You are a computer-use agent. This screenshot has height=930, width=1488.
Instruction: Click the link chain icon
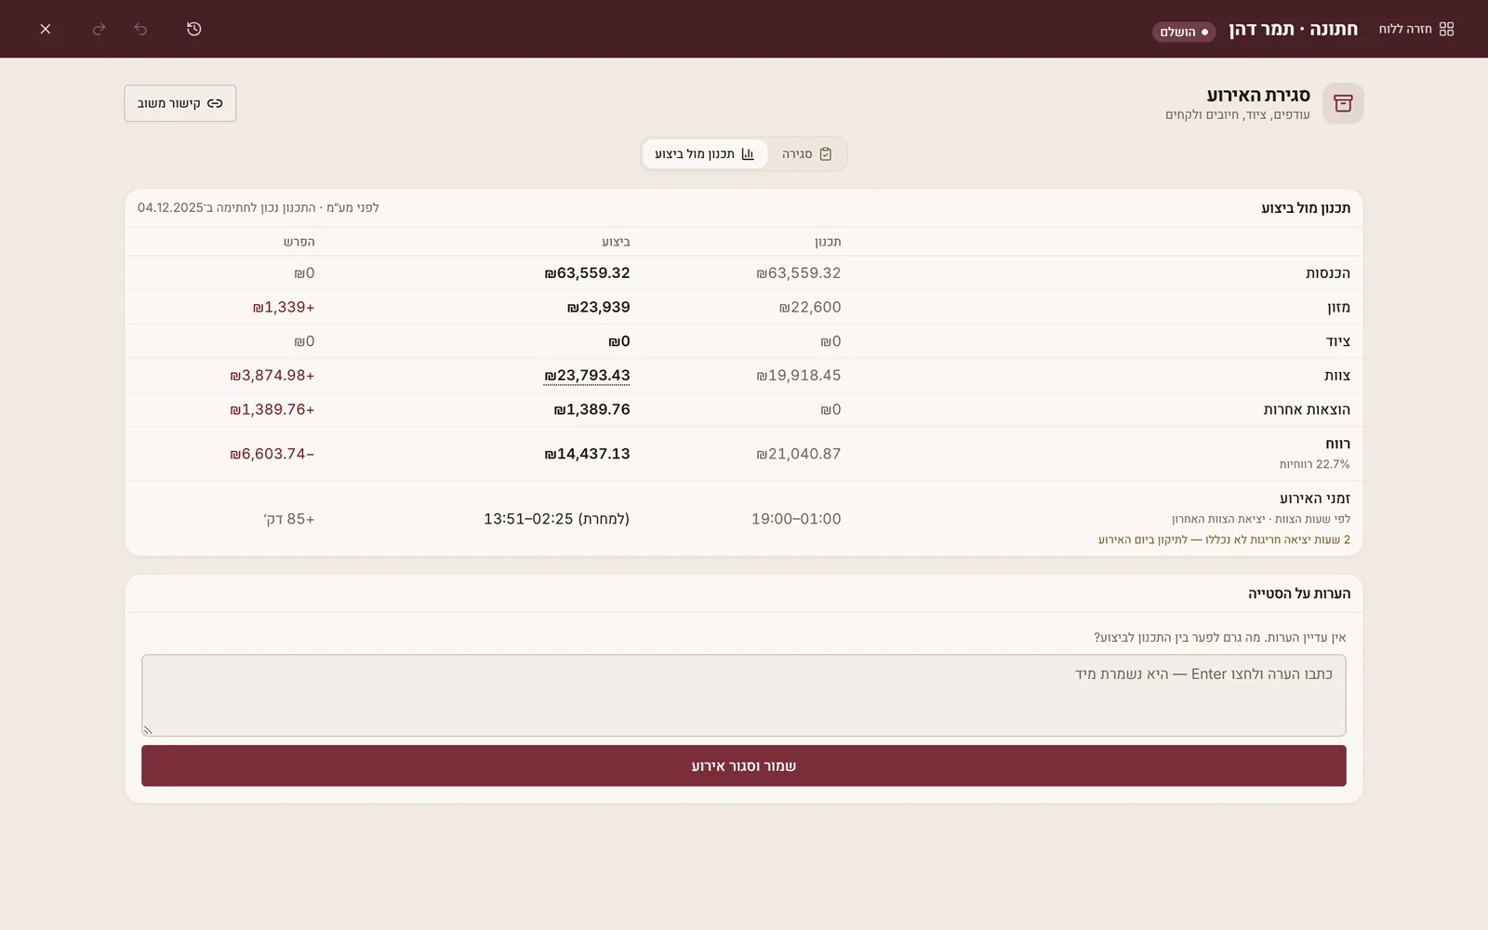215,103
